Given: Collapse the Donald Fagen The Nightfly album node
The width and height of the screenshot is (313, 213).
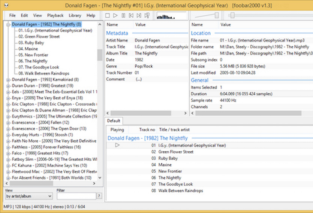Looking at the screenshot, I should click(x=8, y=25).
